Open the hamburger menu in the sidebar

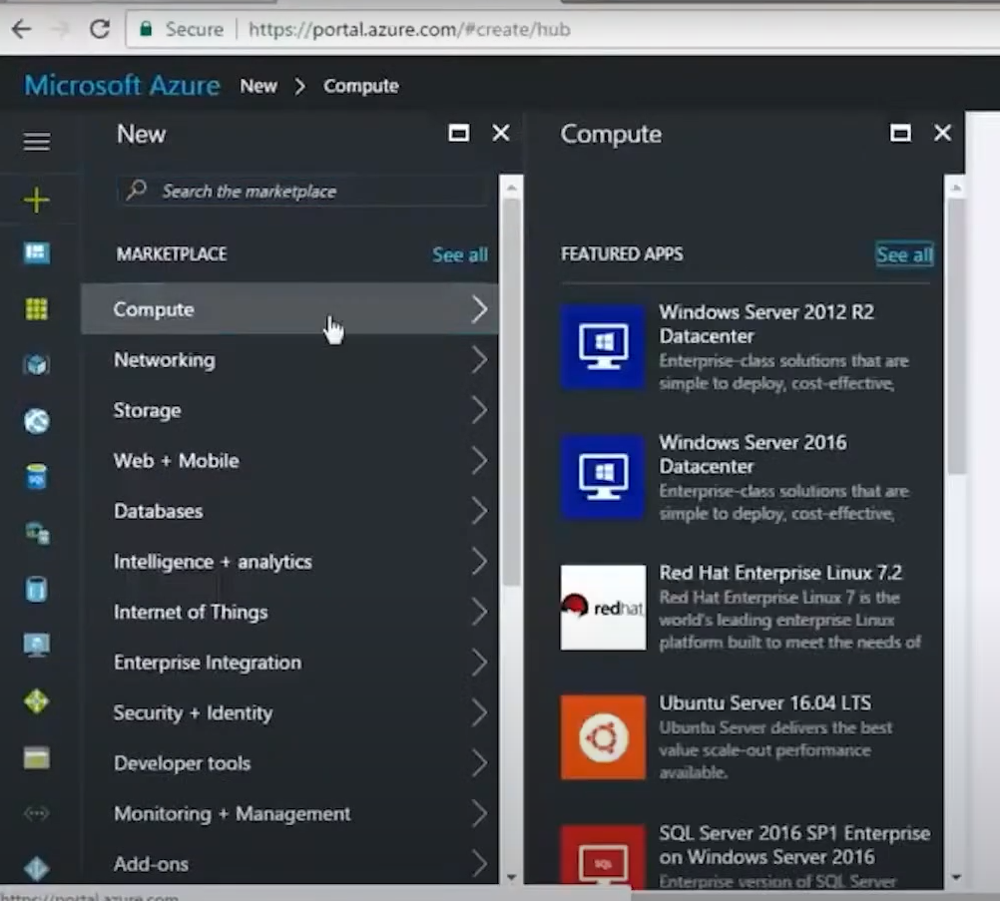coord(36,141)
